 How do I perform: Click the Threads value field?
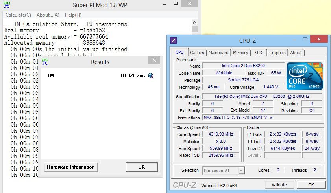[x=315, y=170]
